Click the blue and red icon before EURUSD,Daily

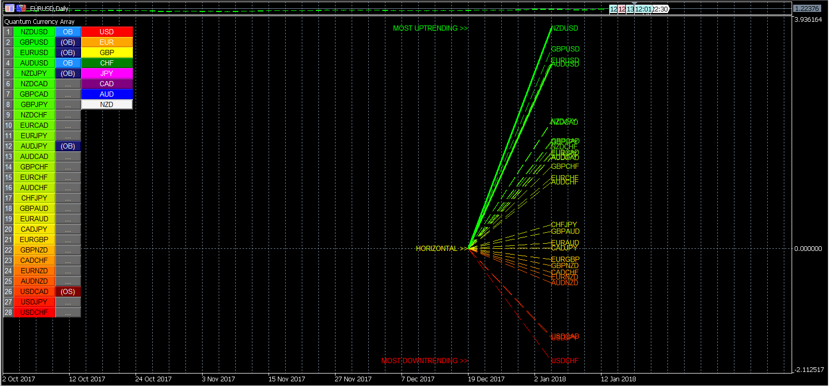point(21,8)
